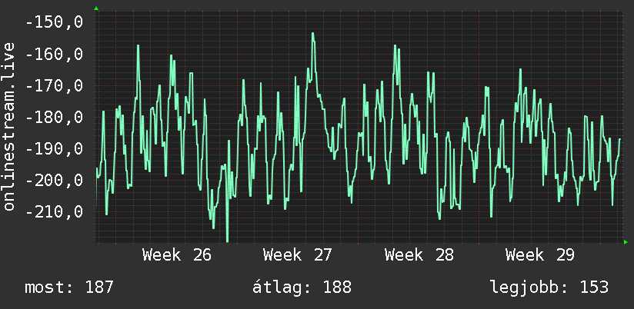Click the Week 27 axis label
This screenshot has height=309, width=634.
click(298, 255)
